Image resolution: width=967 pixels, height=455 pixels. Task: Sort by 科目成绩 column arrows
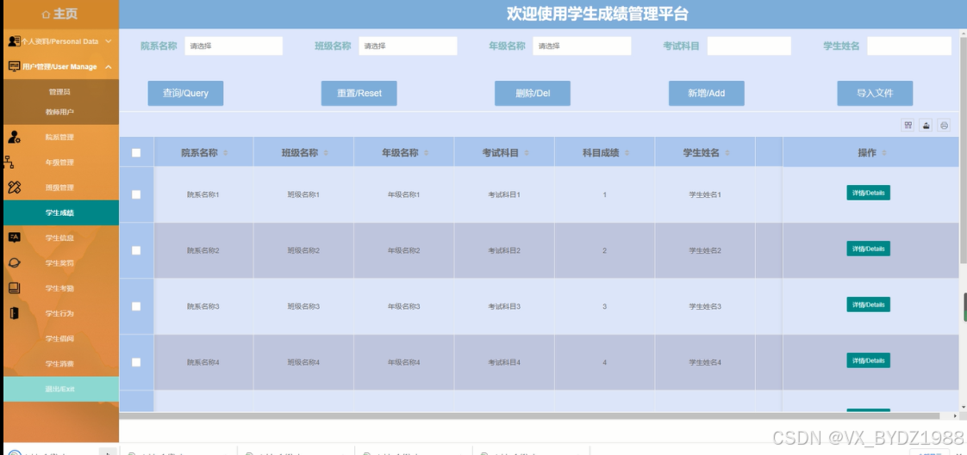pos(627,153)
